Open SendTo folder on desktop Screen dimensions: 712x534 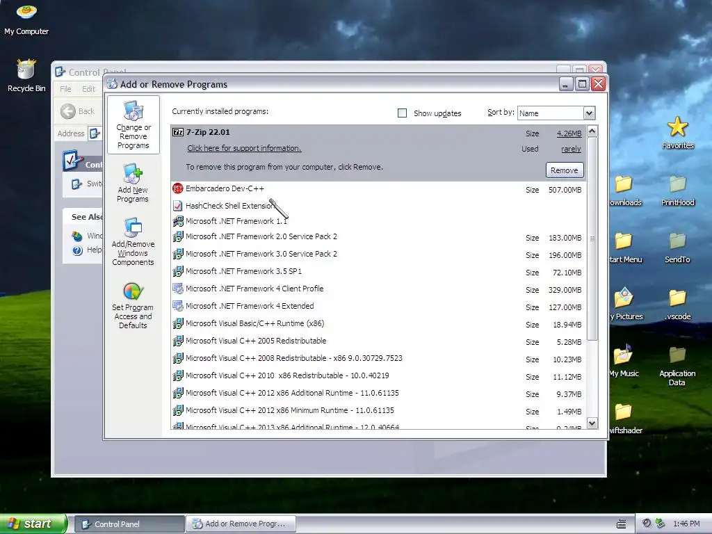point(677,247)
